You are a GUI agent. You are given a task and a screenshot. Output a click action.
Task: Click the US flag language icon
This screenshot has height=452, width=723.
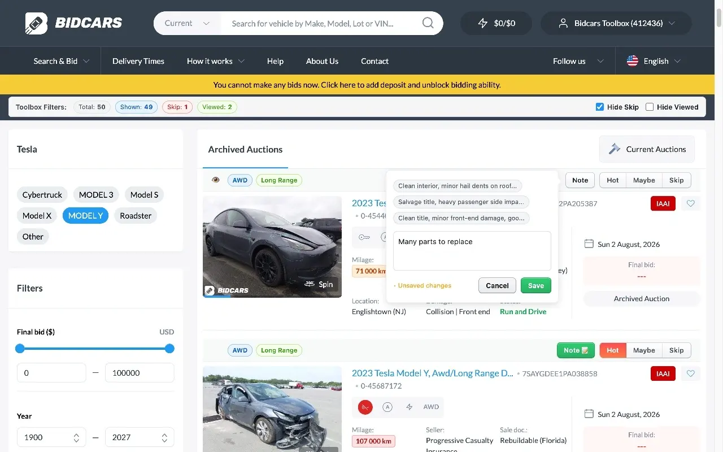tap(633, 61)
